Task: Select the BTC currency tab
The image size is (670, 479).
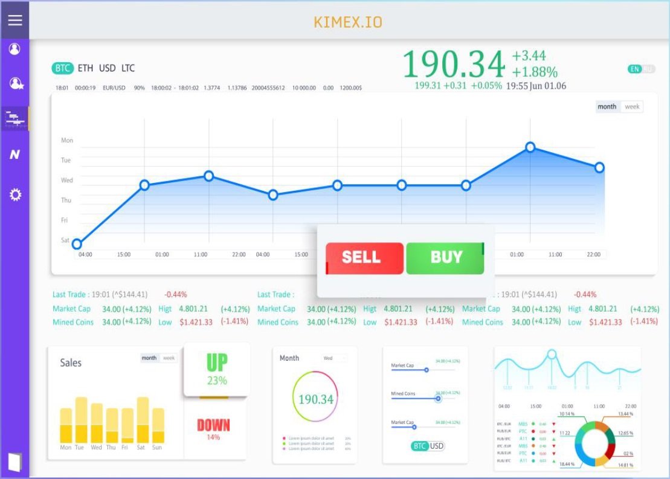Action: point(62,68)
